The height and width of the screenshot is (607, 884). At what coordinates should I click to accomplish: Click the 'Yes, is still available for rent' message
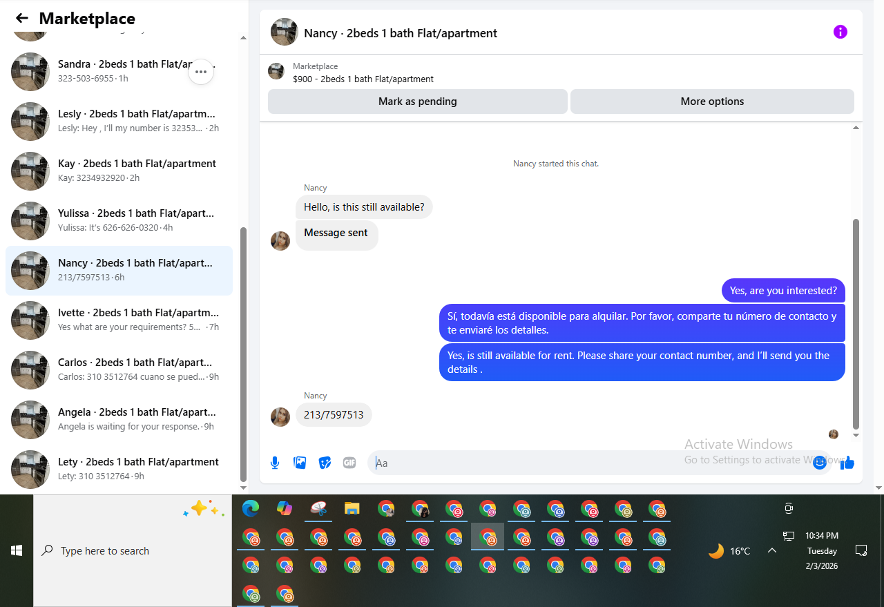[642, 363]
